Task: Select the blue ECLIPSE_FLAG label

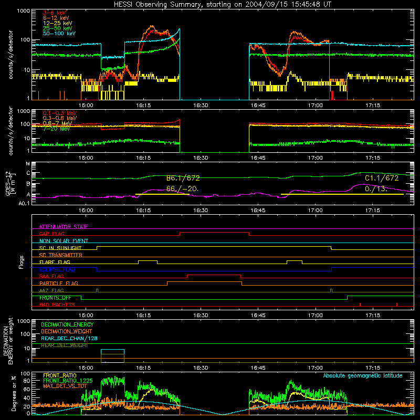Action: tap(57, 269)
